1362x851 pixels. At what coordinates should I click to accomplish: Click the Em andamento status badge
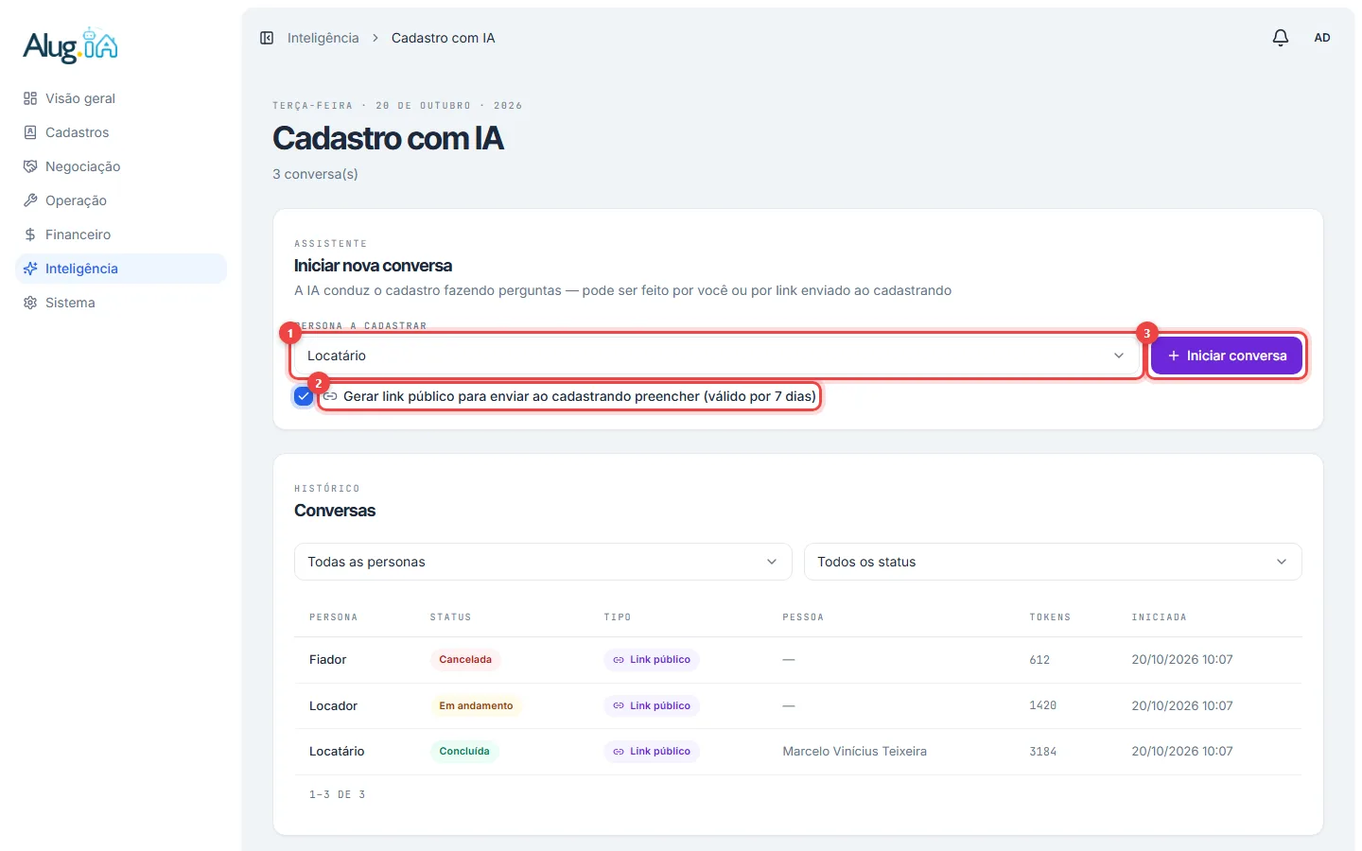click(x=476, y=705)
